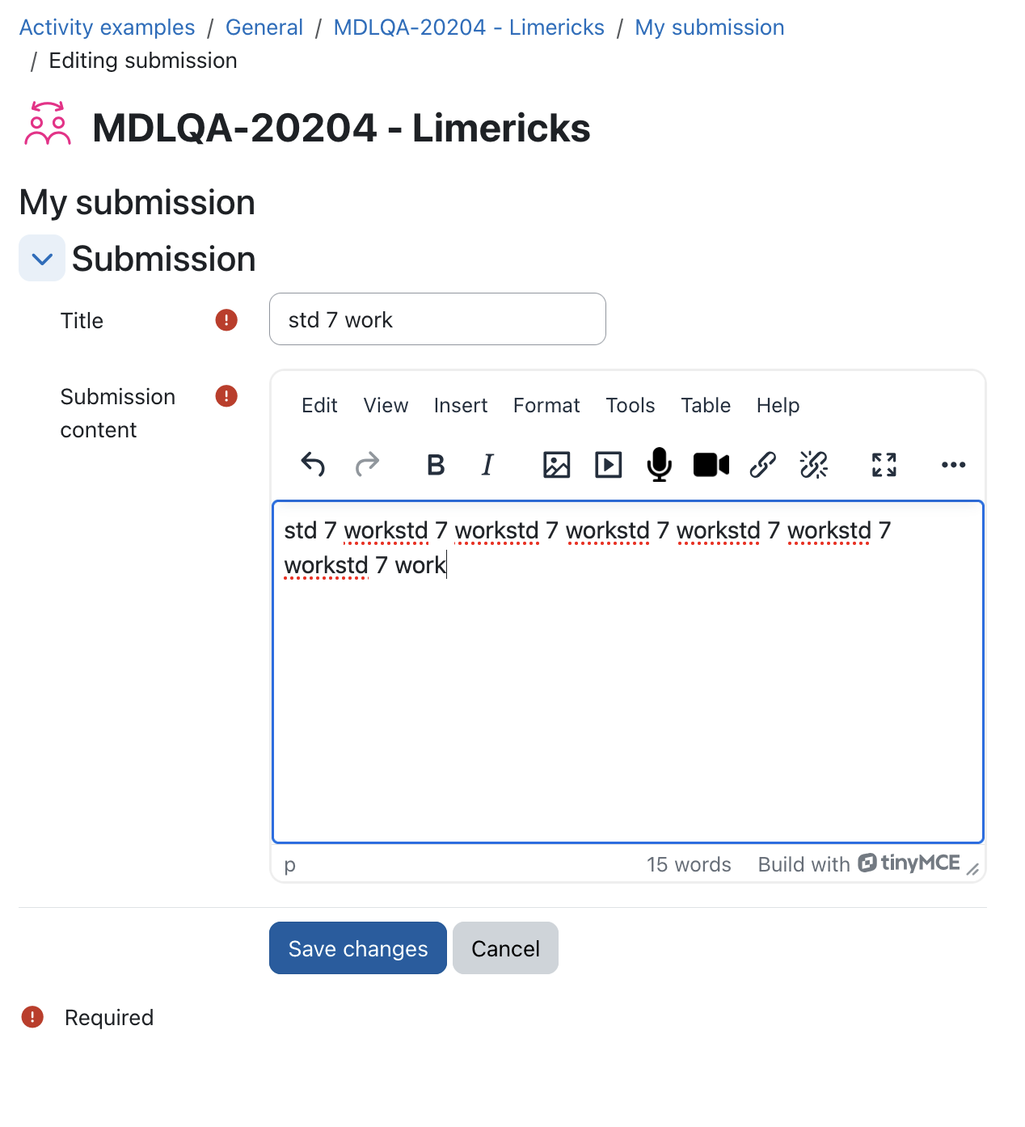1025x1127 pixels.
Task: Click into the Title input field
Action: coord(437,319)
